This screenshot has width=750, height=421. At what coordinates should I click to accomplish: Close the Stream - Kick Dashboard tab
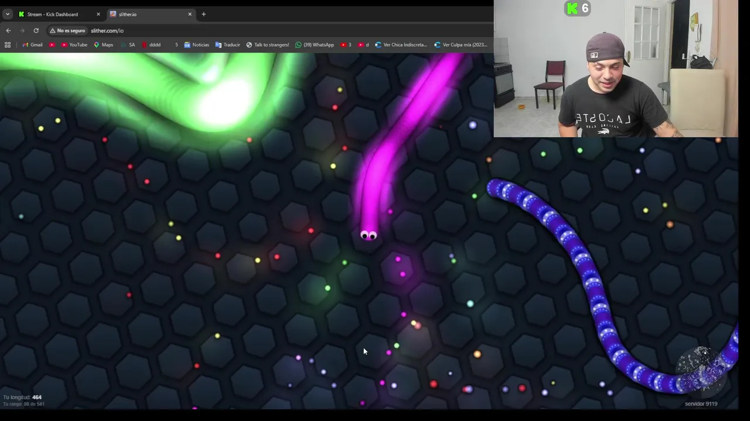(x=98, y=14)
